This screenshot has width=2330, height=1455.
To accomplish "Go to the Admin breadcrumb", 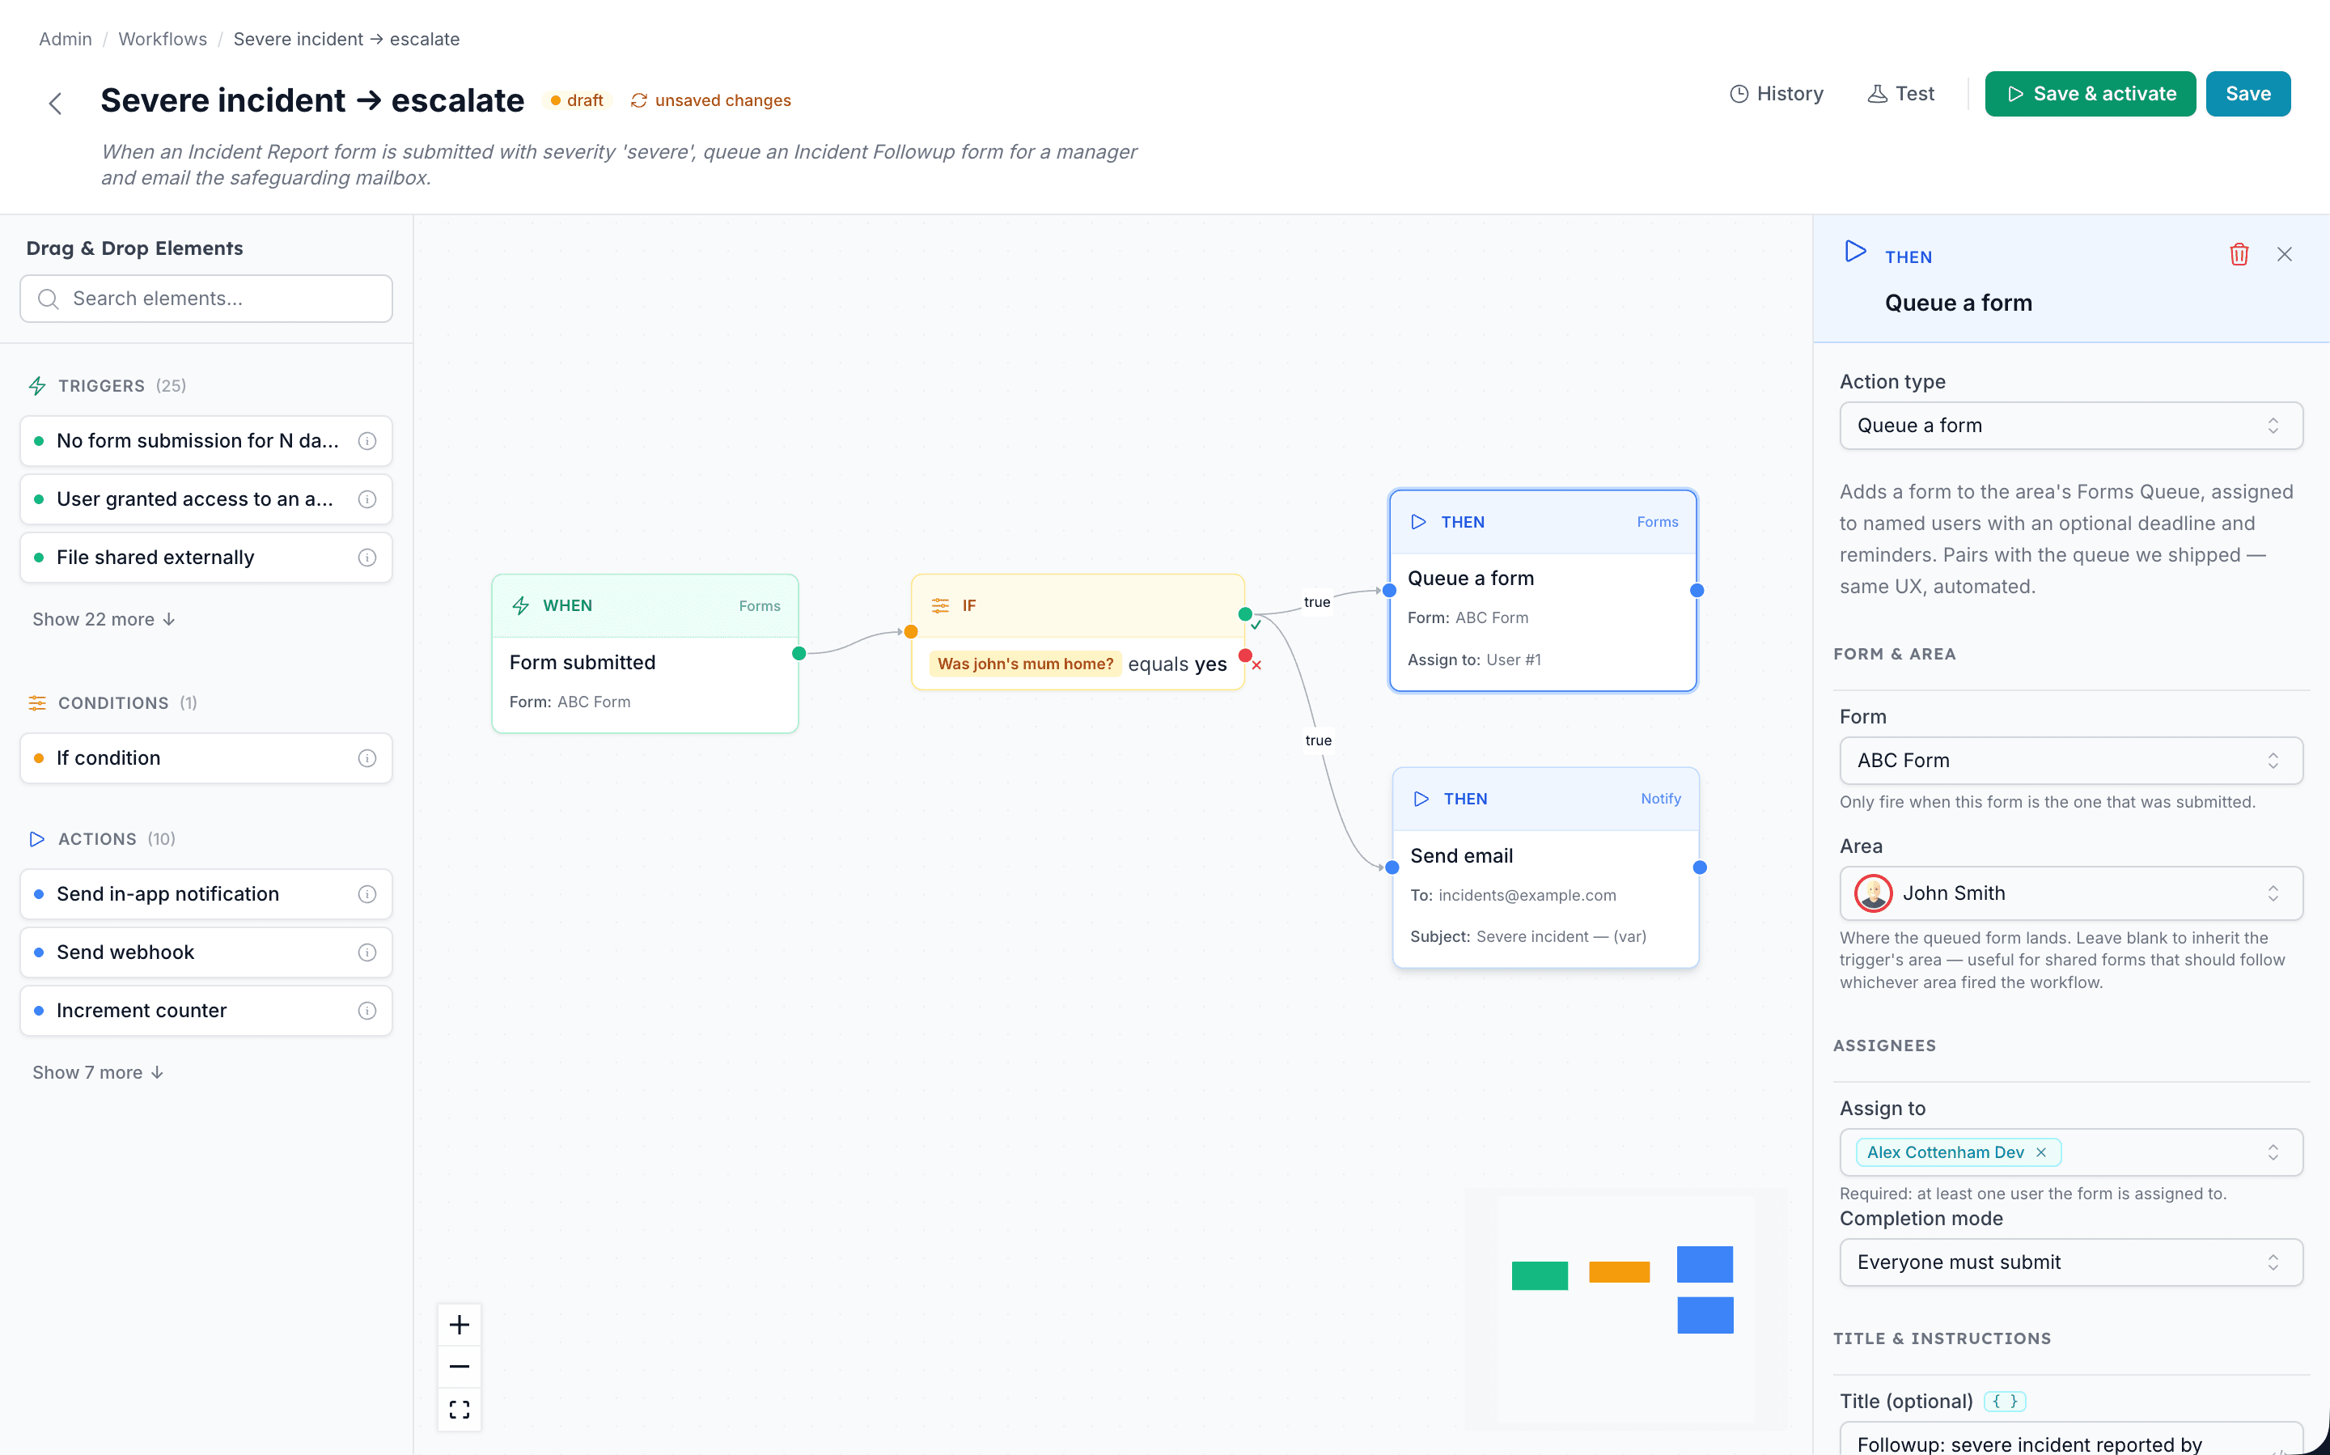I will 66,39.
